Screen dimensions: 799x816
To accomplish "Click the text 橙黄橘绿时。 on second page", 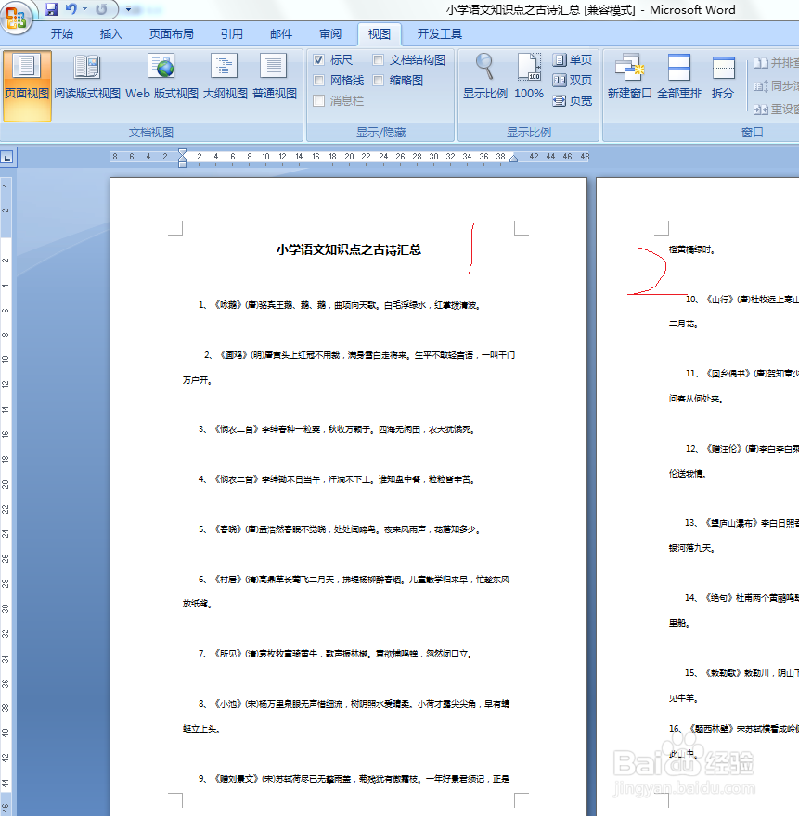I will 691,249.
